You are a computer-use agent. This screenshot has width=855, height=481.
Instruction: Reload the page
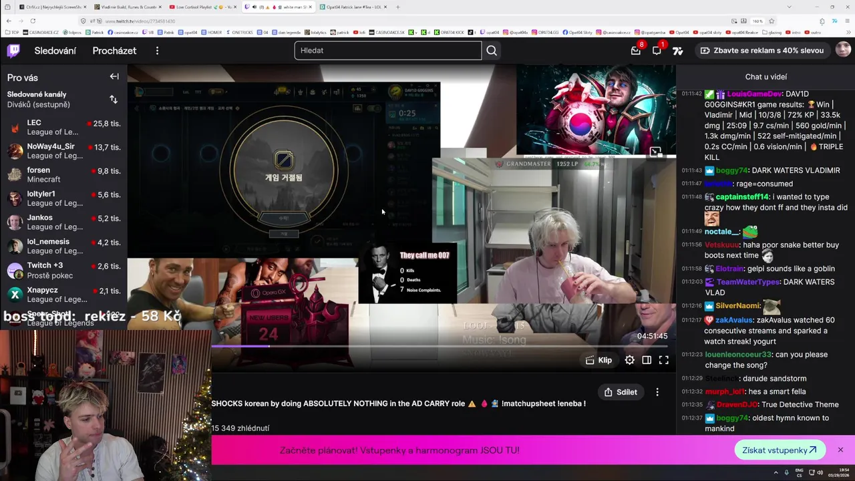[x=33, y=21]
